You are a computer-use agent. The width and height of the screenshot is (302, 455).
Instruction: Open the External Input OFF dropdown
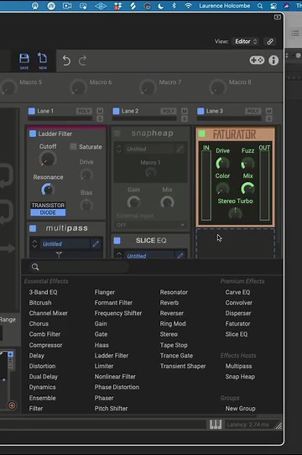point(150,225)
